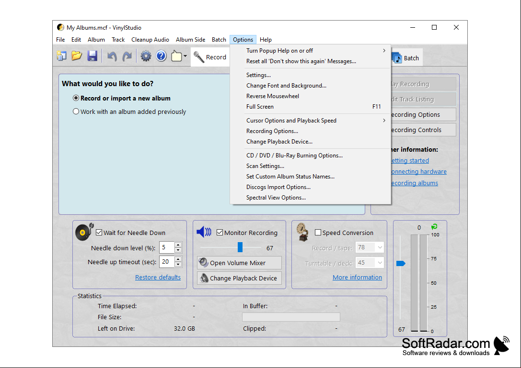
Task: Click the gramophone speed conversion icon
Action: coord(302,232)
